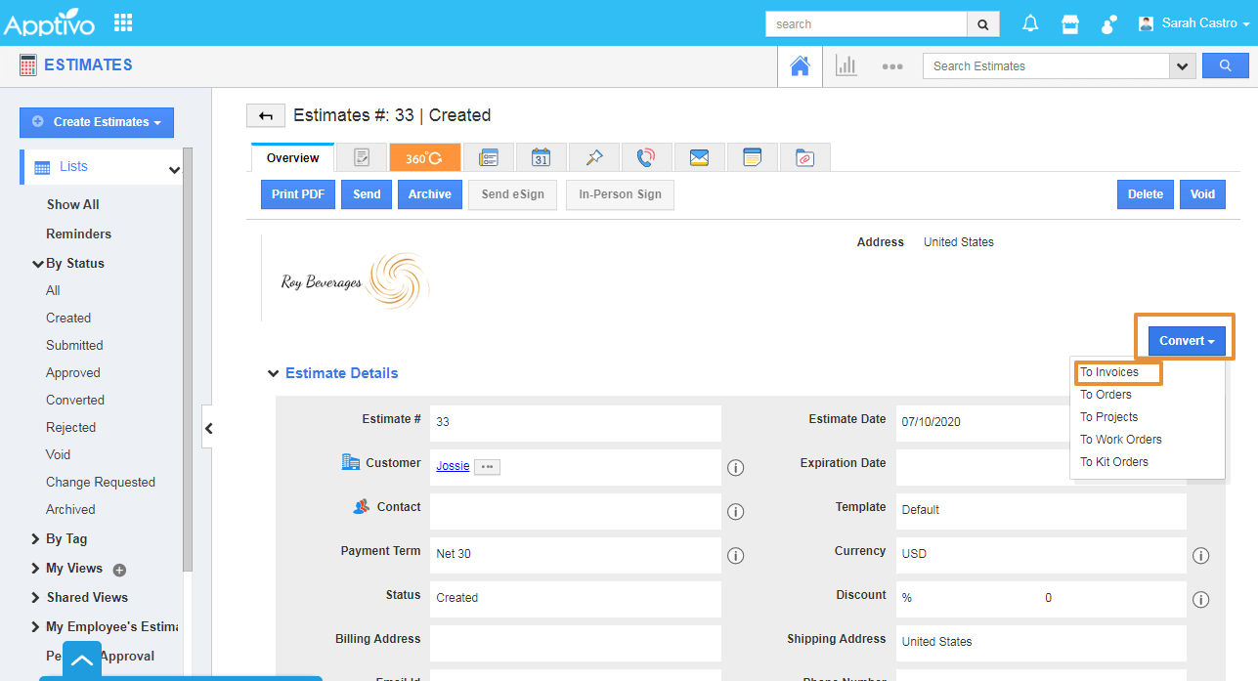Image resolution: width=1258 pixels, height=681 pixels.
Task: Open the connections icon beside the store icon
Action: 1108,24
